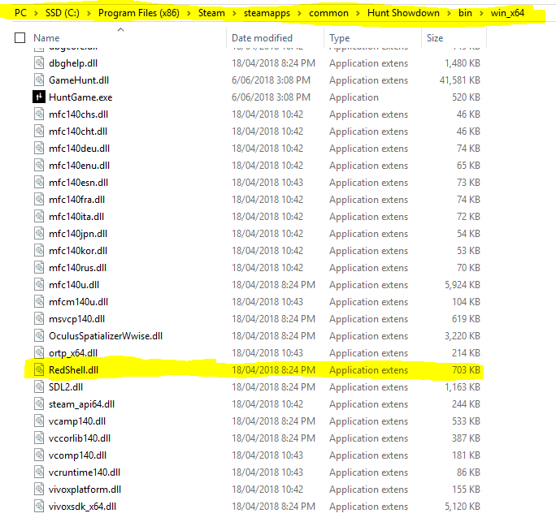Click the 1,163 KB size value
Screen dimensions: 556x522
tap(463, 387)
